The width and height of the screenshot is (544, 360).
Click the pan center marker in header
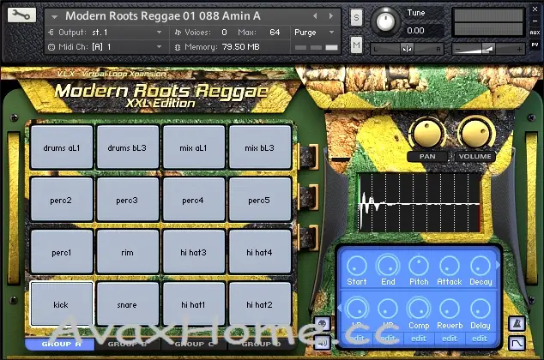(407, 49)
